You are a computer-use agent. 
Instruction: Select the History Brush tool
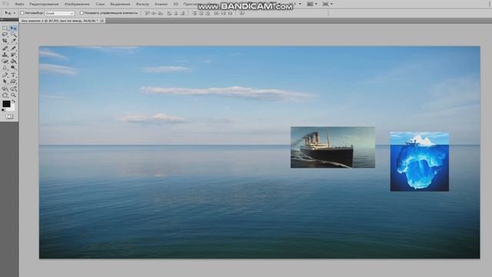(13, 55)
